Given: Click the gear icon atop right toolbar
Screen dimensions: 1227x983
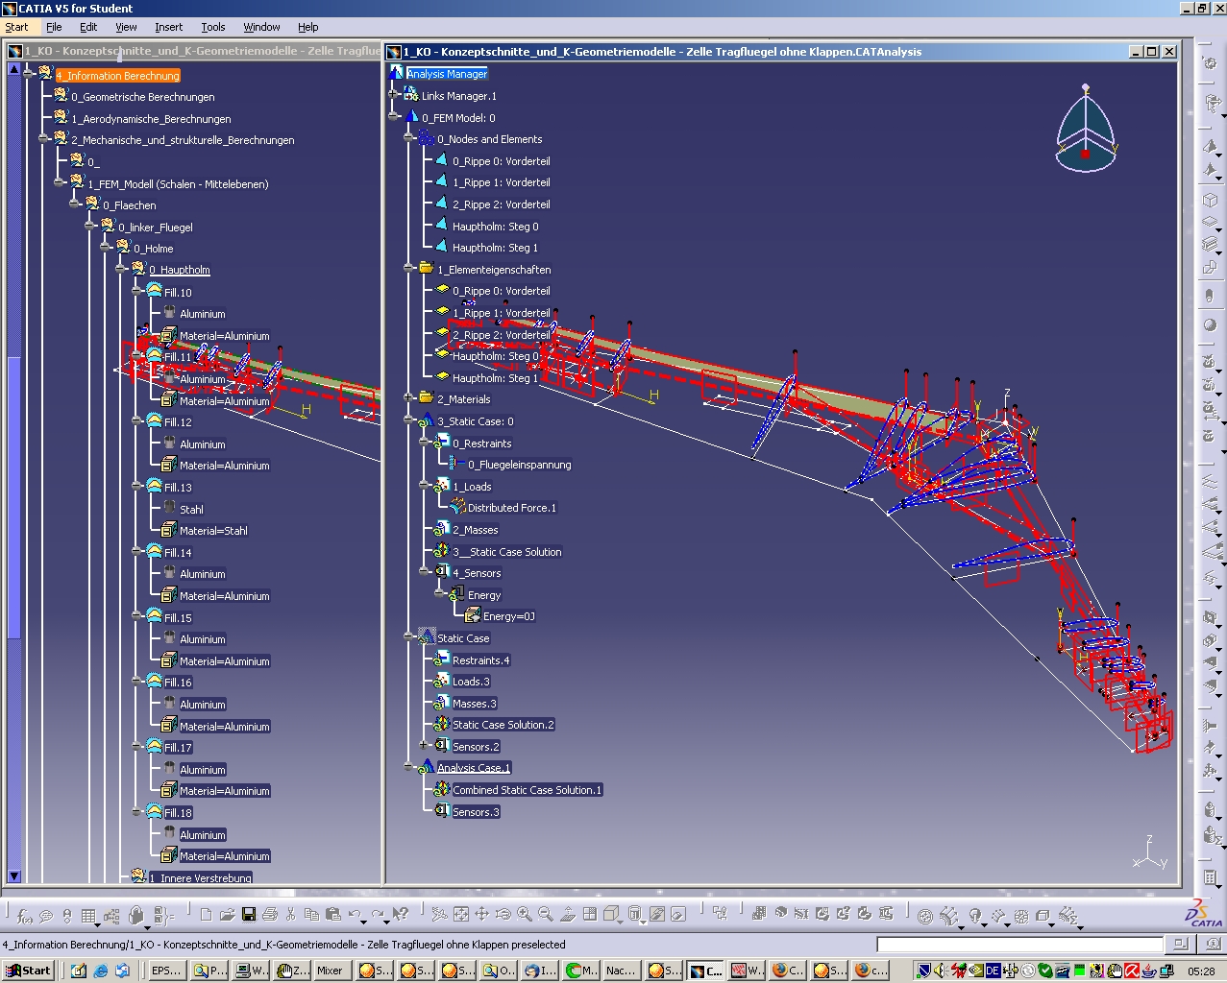Looking at the screenshot, I should coord(1211,63).
